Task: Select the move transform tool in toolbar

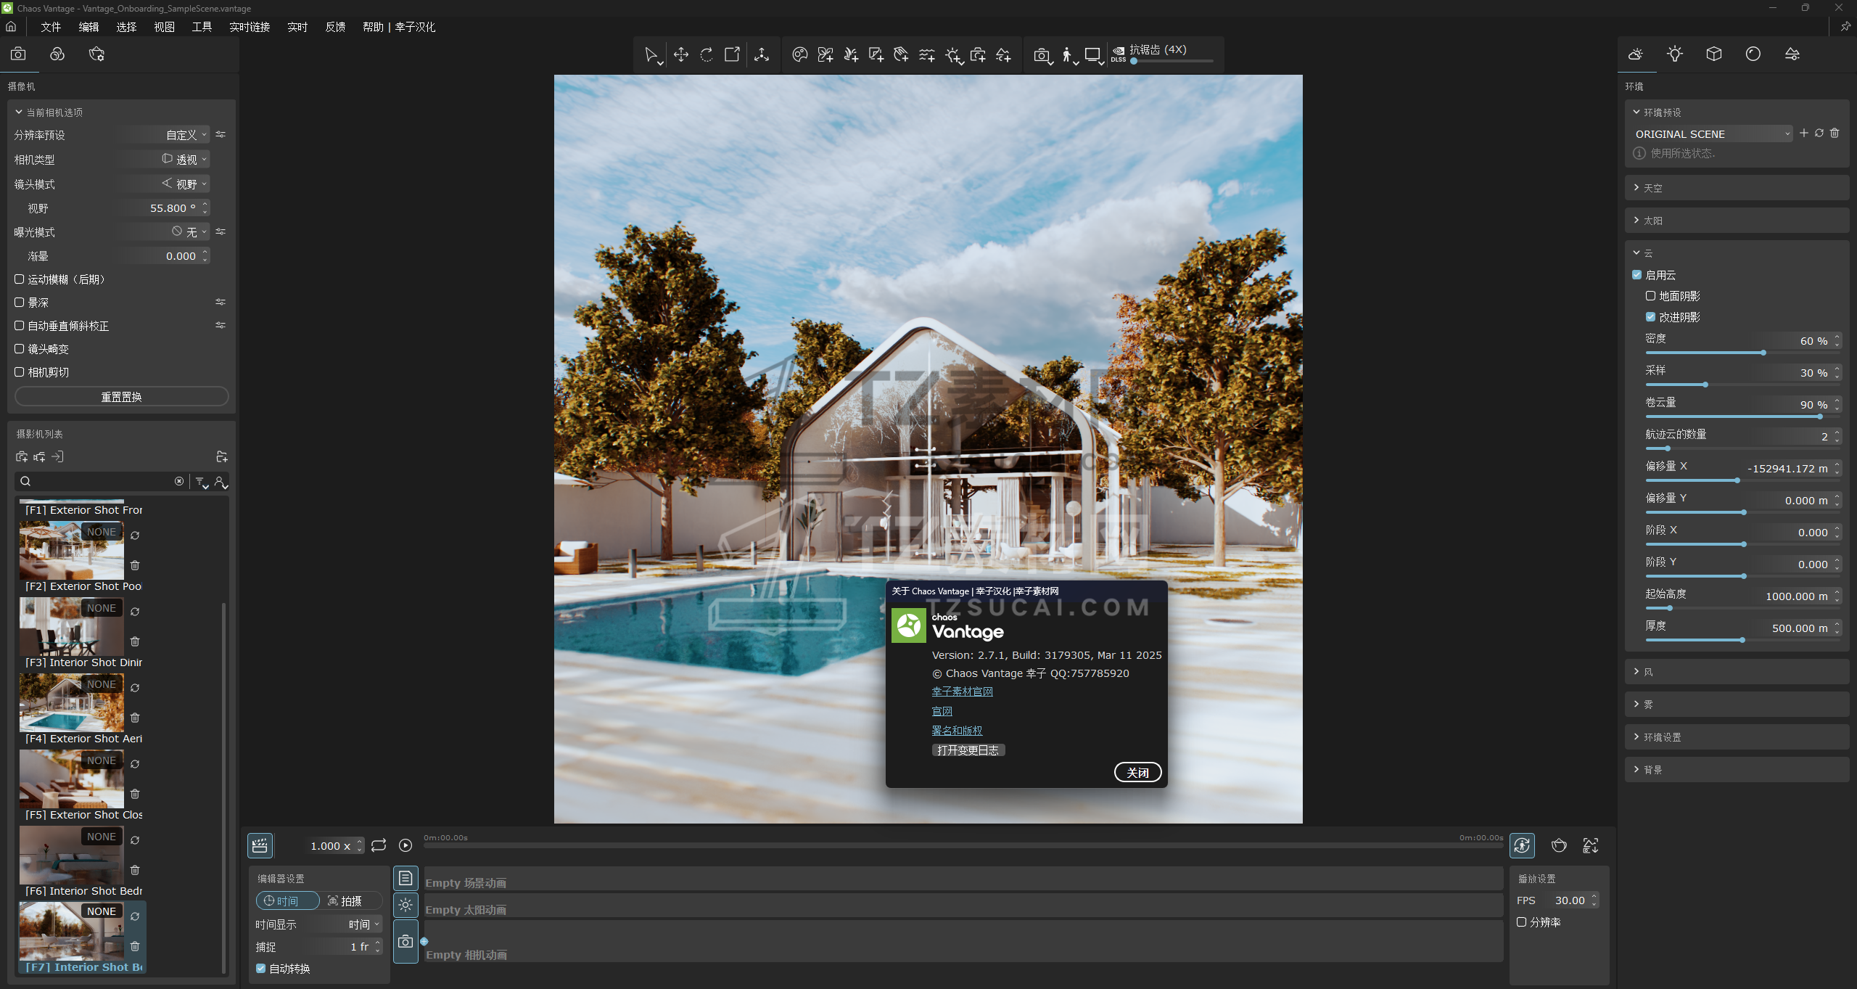Action: (680, 54)
